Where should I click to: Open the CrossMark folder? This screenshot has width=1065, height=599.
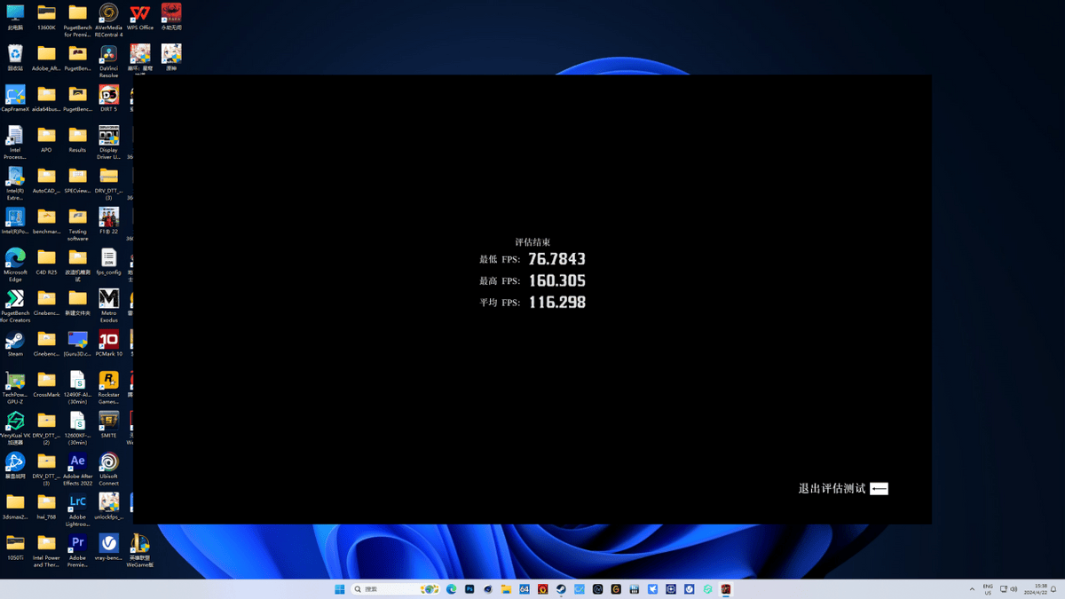pos(46,385)
